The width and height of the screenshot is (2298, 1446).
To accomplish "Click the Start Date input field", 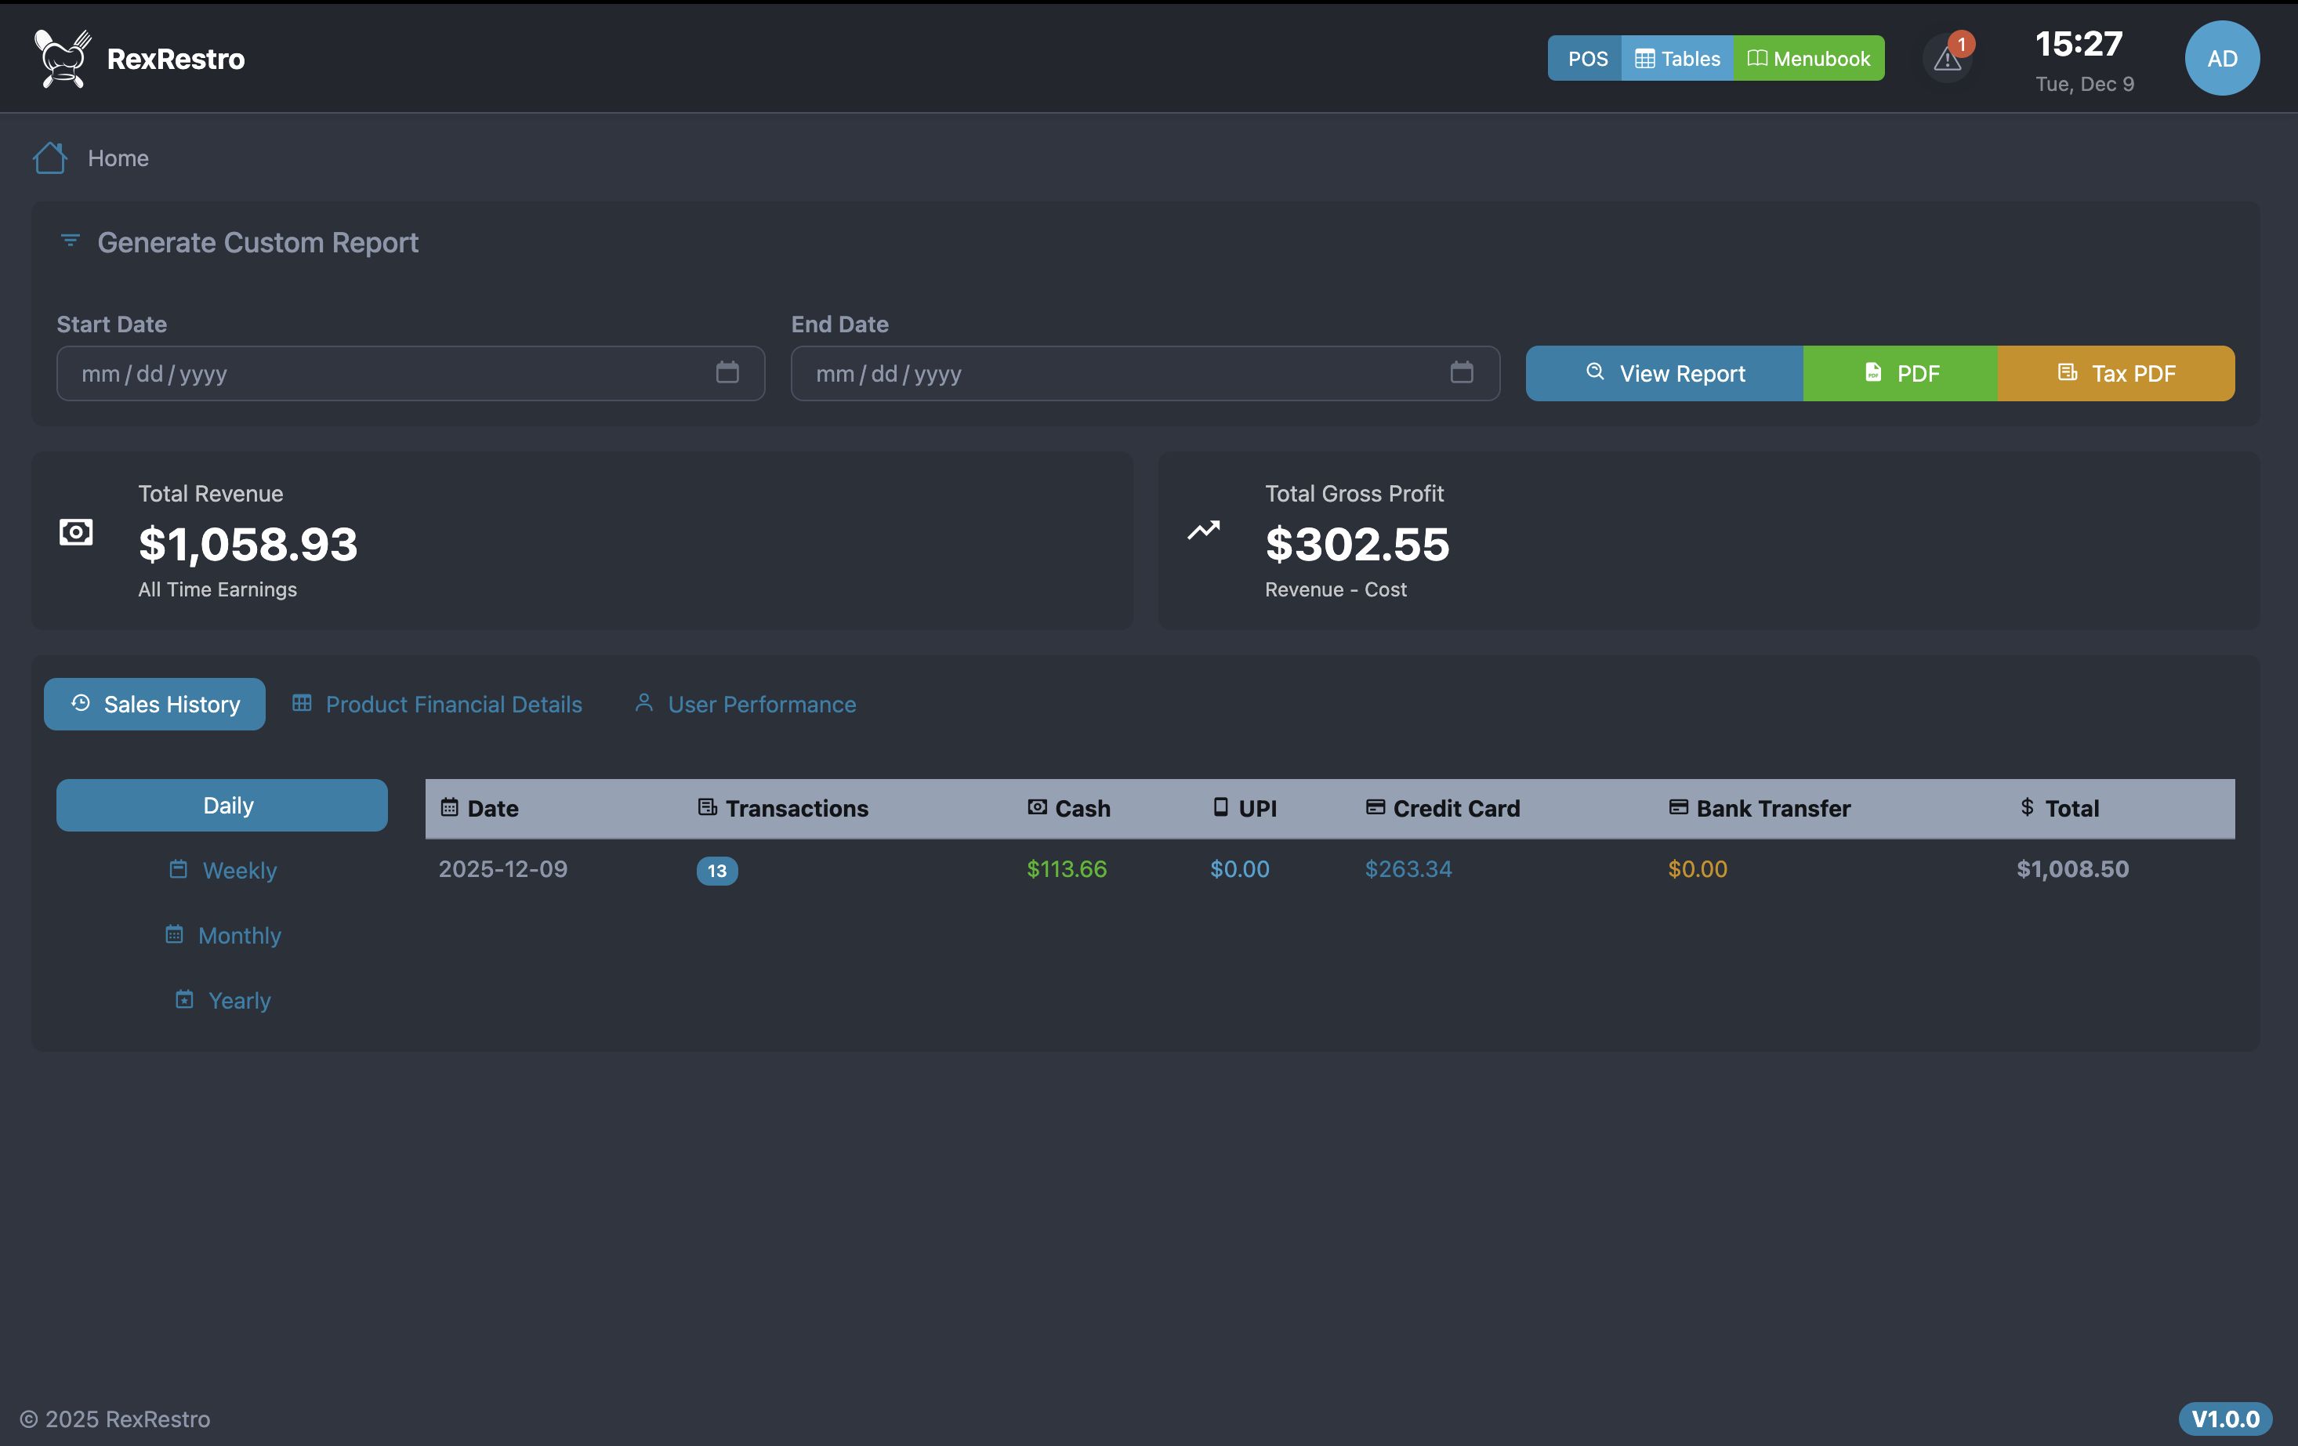I will pyautogui.click(x=382, y=373).
